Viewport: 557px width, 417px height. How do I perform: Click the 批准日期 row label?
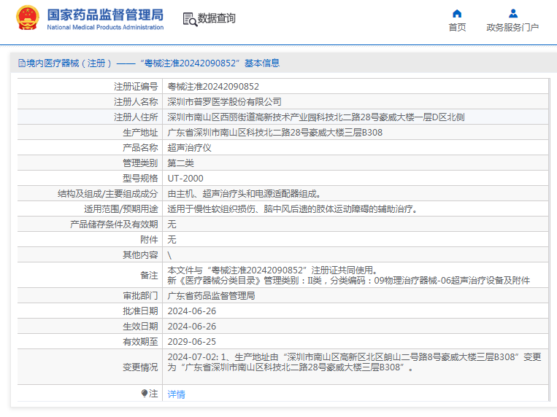click(x=140, y=311)
